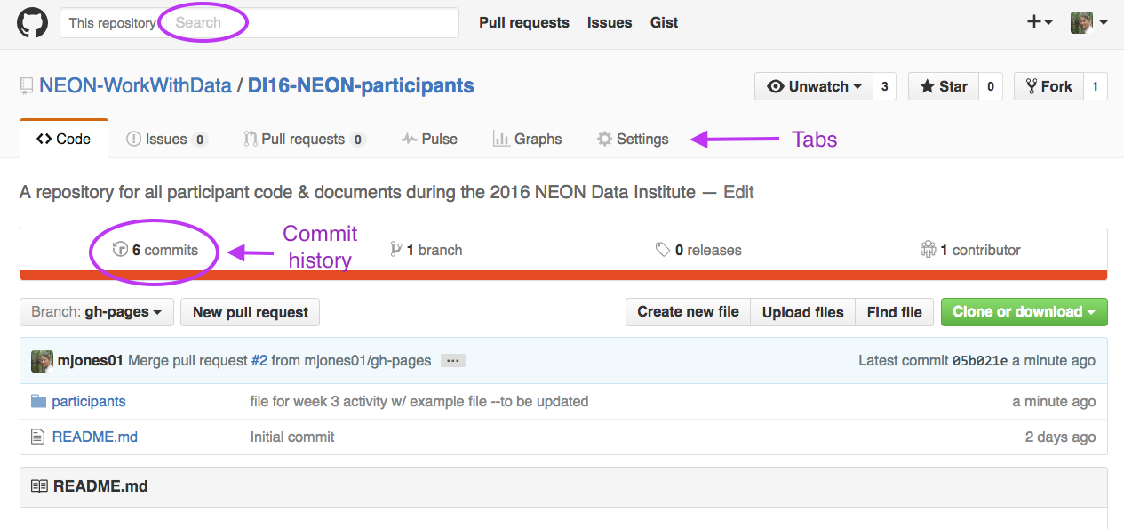Star this repository

[944, 86]
